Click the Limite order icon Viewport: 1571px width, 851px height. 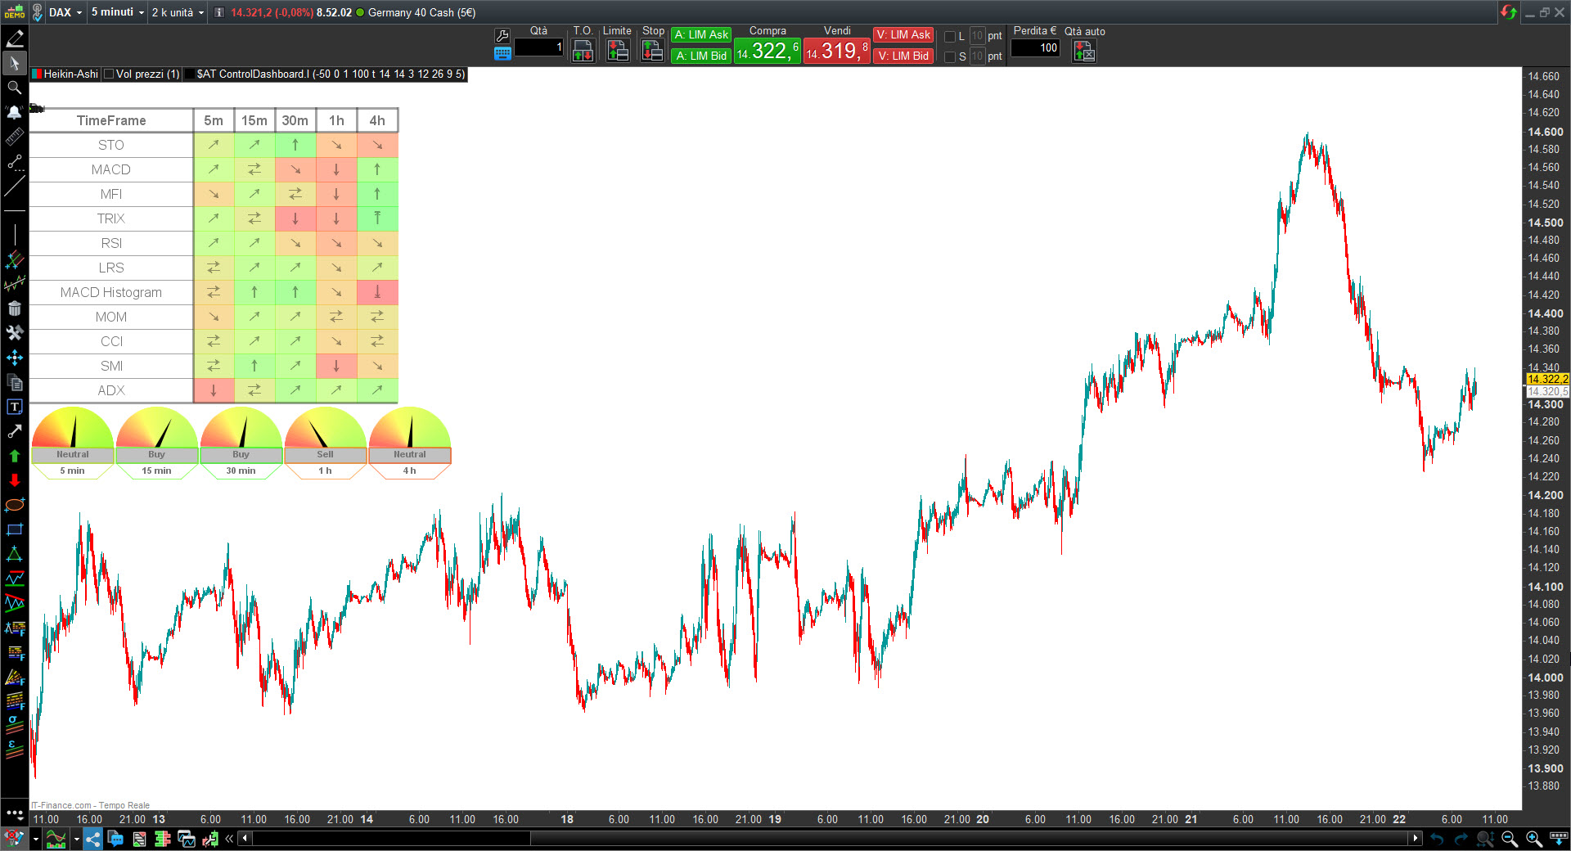(x=618, y=51)
